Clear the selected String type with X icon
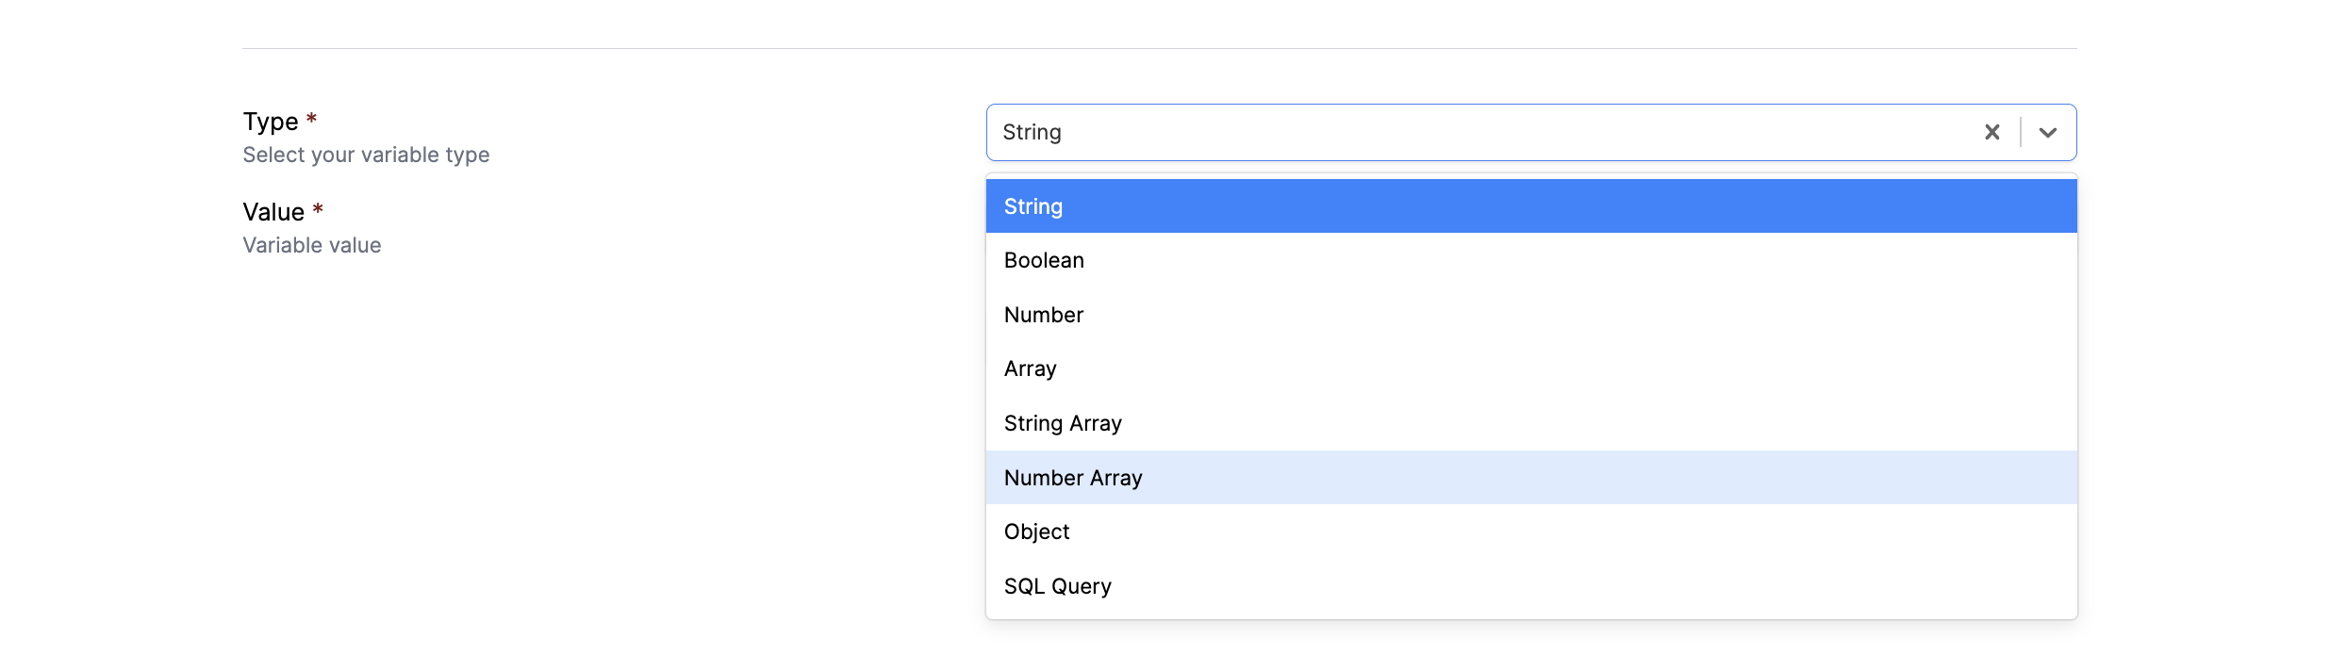This screenshot has height=671, width=2346. point(1991,132)
